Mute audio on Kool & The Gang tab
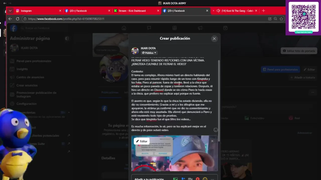The height and width of the screenshot is (180, 321). pos(218,11)
